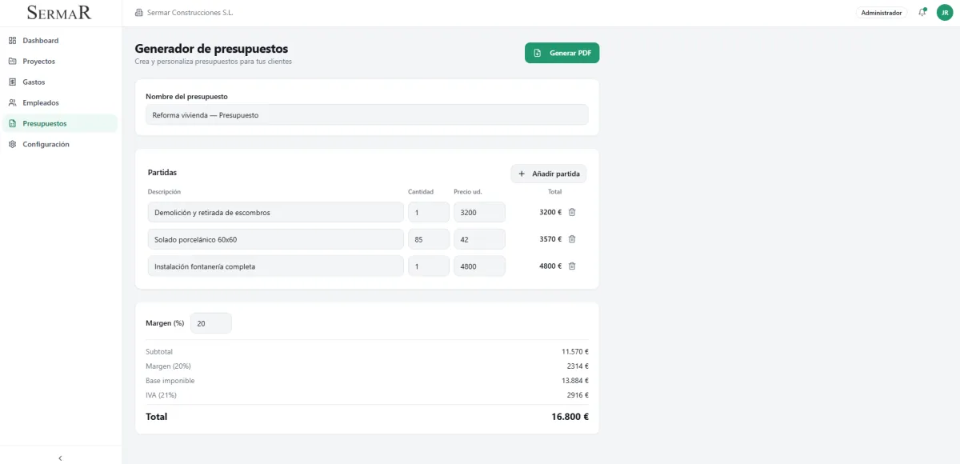This screenshot has height=464, width=960.
Task: Trash the Instalación fontanería completa row
Action: [572, 266]
